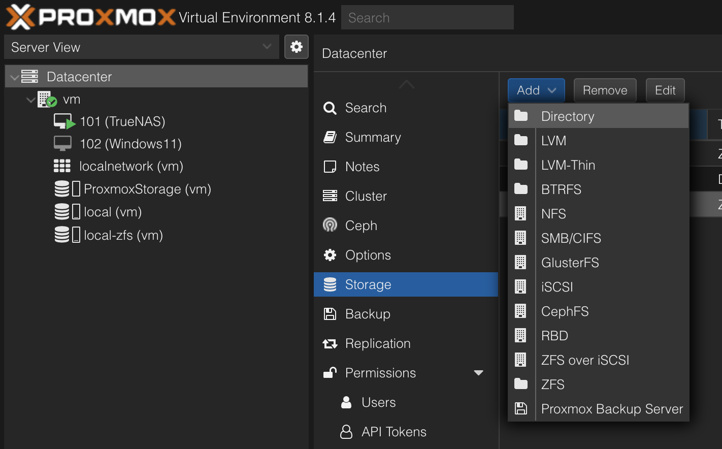Click the unlock icon beside Permissions

330,373
